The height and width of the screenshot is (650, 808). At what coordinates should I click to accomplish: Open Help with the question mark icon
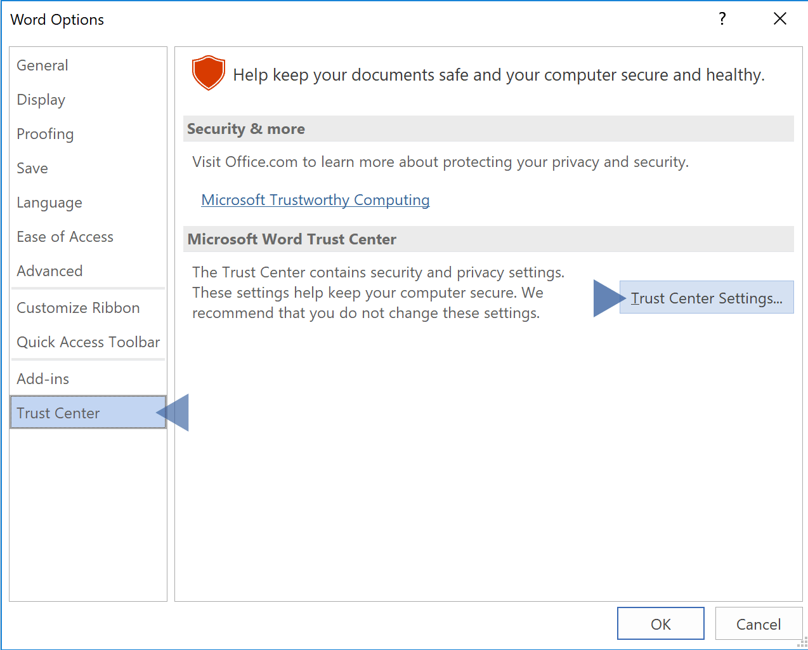pyautogui.click(x=722, y=19)
